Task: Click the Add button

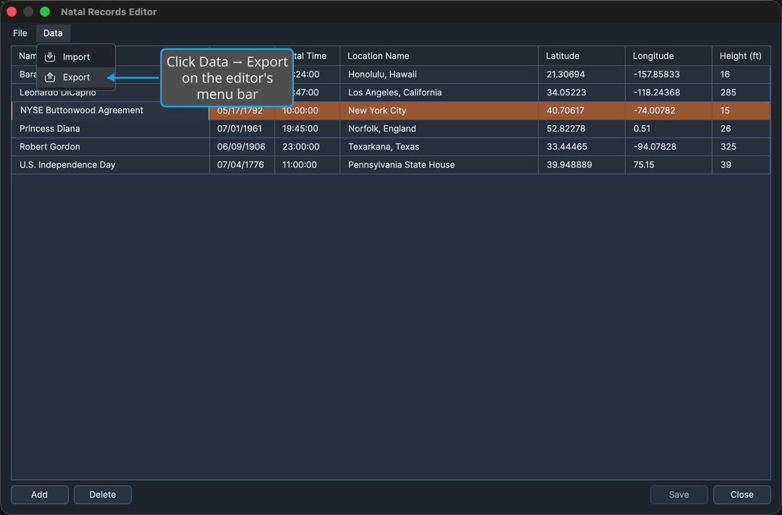Action: tap(39, 495)
